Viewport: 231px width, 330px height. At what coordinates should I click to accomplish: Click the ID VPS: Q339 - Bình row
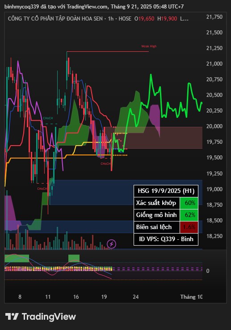click(166, 239)
